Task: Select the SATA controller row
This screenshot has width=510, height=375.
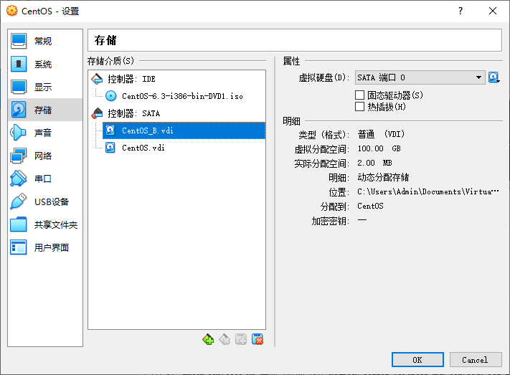Action: 177,113
